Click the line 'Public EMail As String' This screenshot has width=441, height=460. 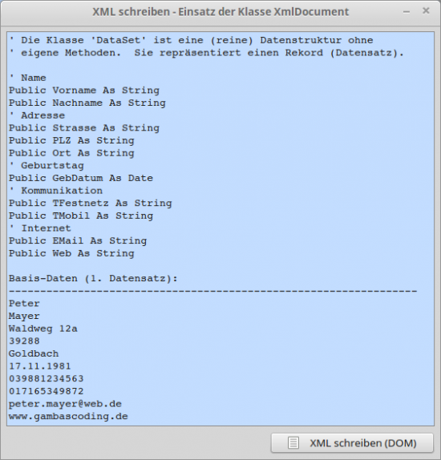click(x=78, y=241)
